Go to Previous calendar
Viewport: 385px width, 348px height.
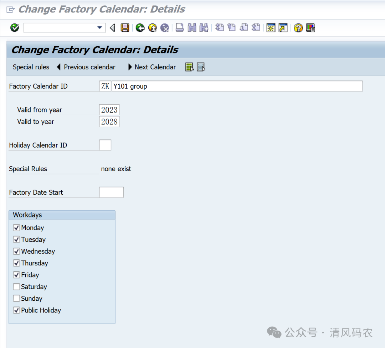pos(86,67)
